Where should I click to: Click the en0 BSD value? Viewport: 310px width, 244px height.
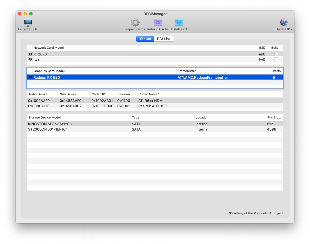262,54
